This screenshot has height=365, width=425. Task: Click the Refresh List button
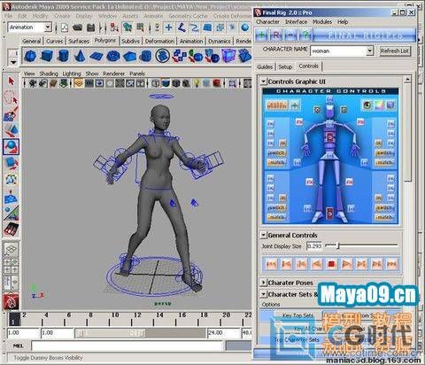click(395, 50)
